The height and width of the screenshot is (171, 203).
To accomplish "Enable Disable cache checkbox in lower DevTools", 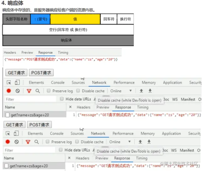I will point(77,142).
